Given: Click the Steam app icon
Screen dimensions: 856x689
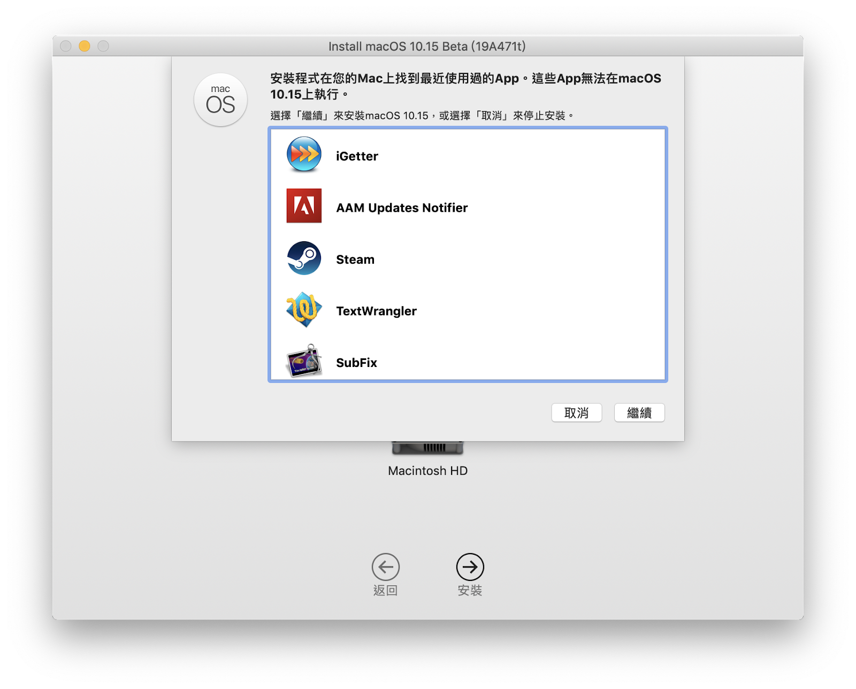Looking at the screenshot, I should click(304, 258).
